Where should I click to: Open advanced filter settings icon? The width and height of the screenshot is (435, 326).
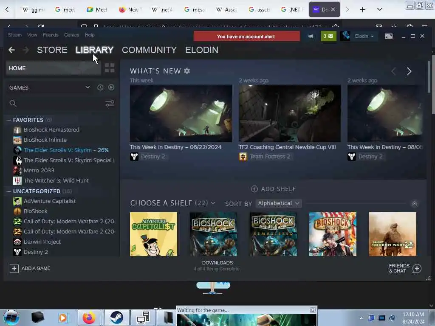tap(110, 104)
